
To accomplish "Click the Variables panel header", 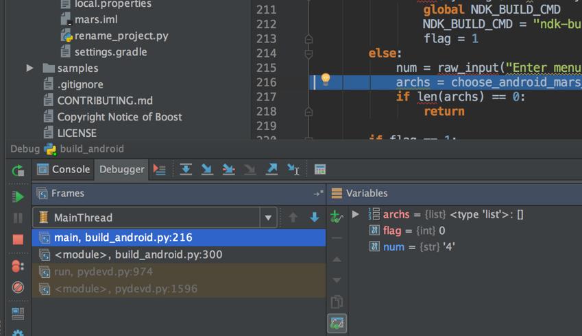I will (x=454, y=194).
